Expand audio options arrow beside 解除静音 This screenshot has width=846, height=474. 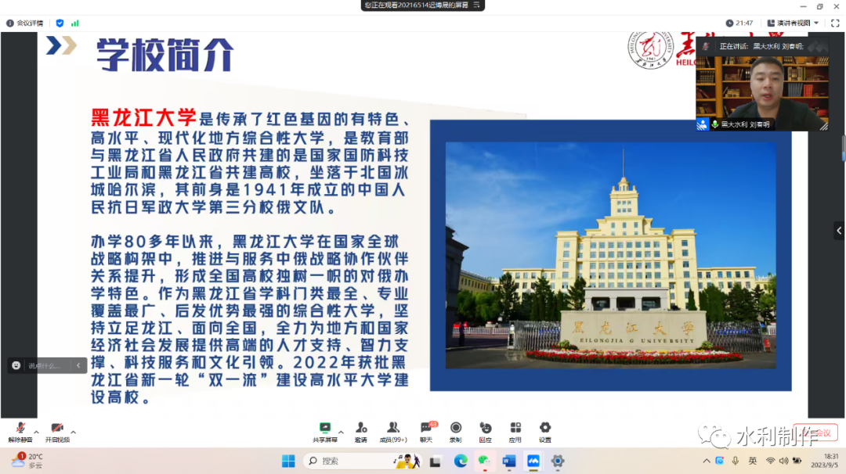(36, 432)
